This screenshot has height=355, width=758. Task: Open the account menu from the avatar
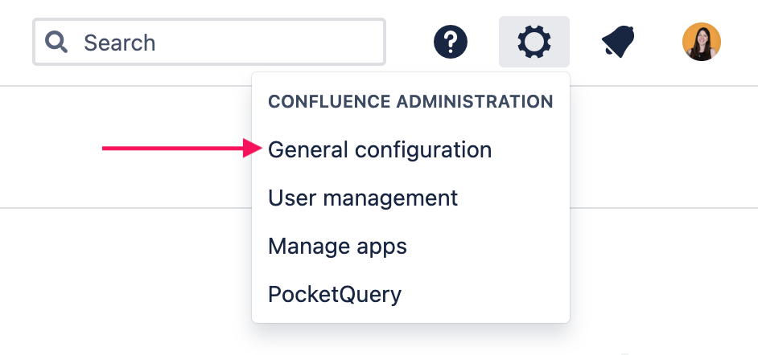pyautogui.click(x=702, y=42)
